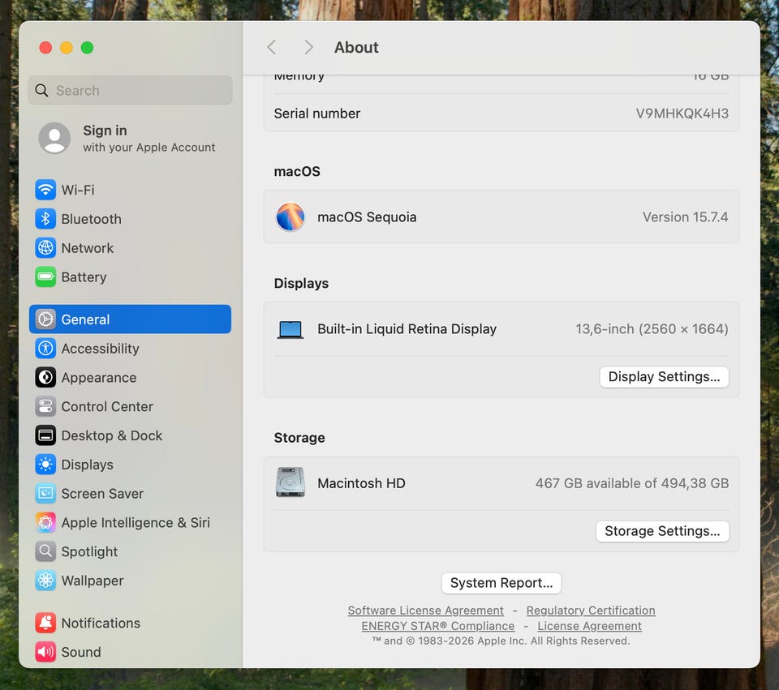Open the Network globe icon

(45, 248)
